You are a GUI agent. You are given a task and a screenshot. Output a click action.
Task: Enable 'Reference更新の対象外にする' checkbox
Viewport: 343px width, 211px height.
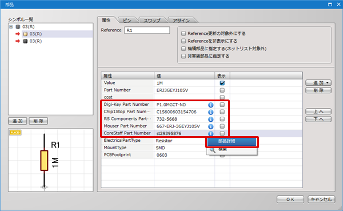point(184,34)
